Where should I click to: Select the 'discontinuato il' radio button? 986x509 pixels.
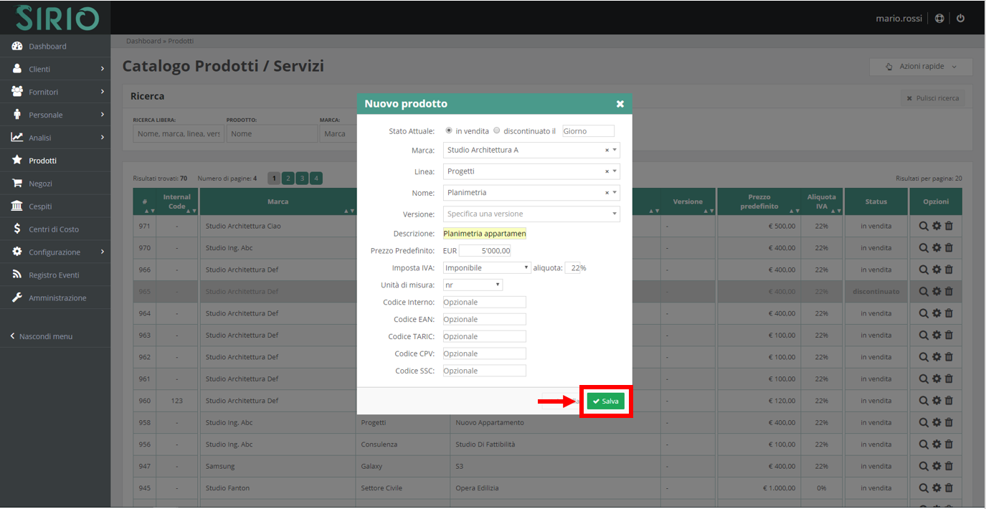pos(496,131)
